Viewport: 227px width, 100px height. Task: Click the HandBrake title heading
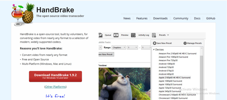coord(55,10)
